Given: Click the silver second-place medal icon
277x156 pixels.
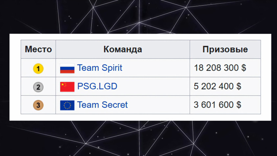Looking at the screenshot, I should pos(38,87).
